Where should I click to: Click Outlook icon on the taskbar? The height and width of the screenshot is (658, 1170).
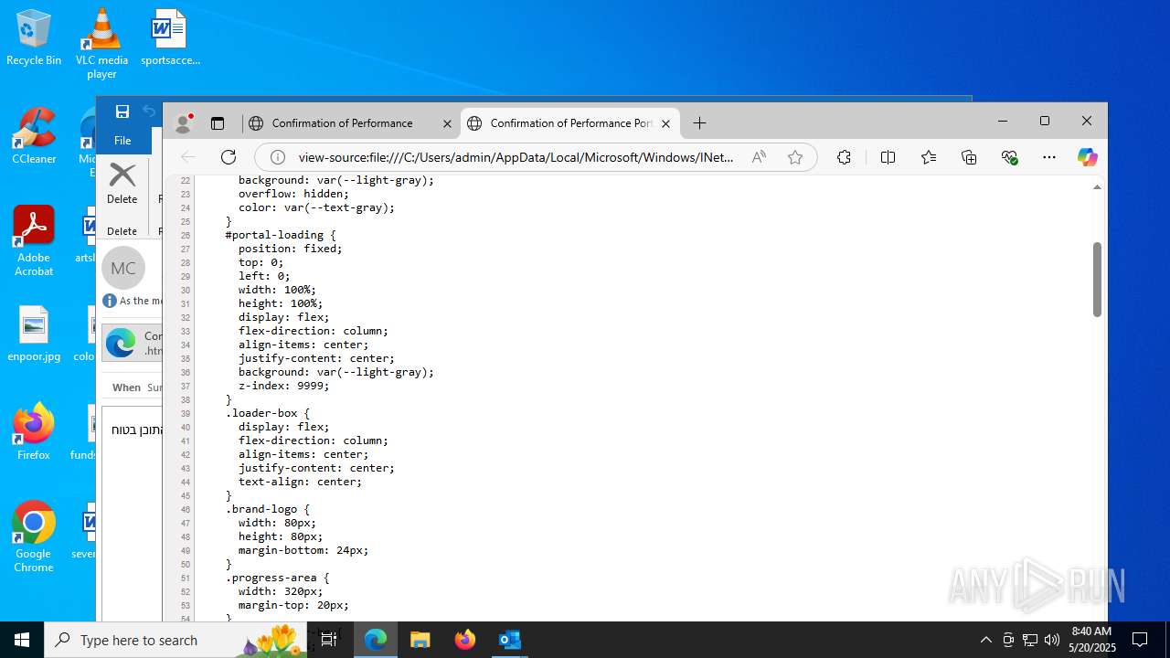510,640
